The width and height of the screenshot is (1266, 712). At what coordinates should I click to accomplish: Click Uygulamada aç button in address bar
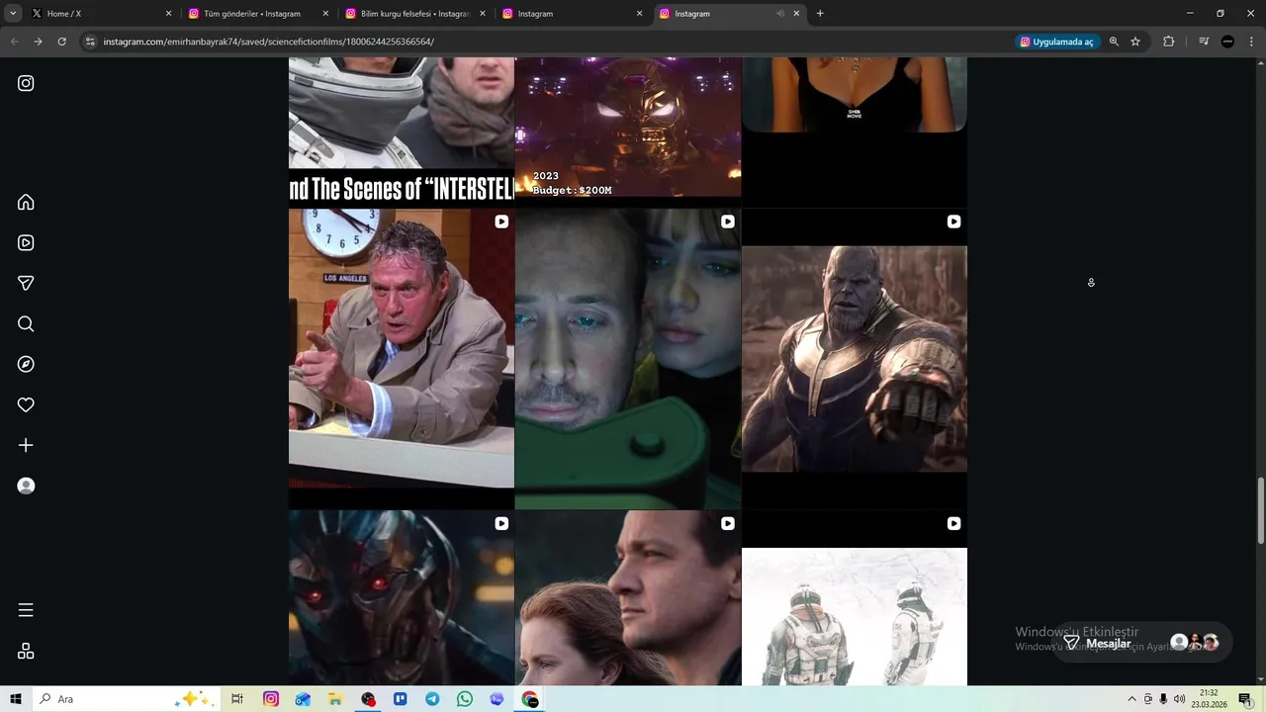tap(1056, 42)
